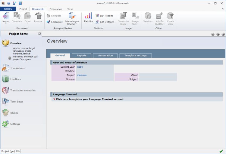The width and height of the screenshot is (226, 154).
Task: Click to register Language Terminal account
Action: click(90, 99)
